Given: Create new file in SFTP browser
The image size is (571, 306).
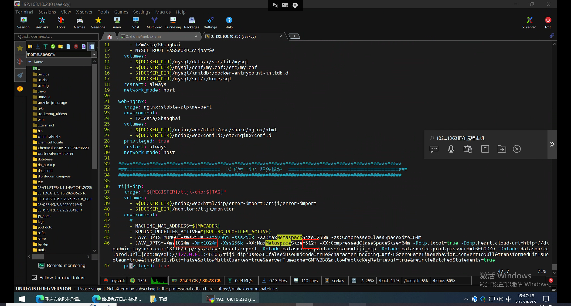Looking at the screenshot, I should [x=68, y=46].
